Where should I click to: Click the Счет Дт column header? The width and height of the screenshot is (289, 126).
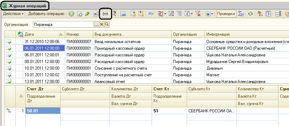43,89
